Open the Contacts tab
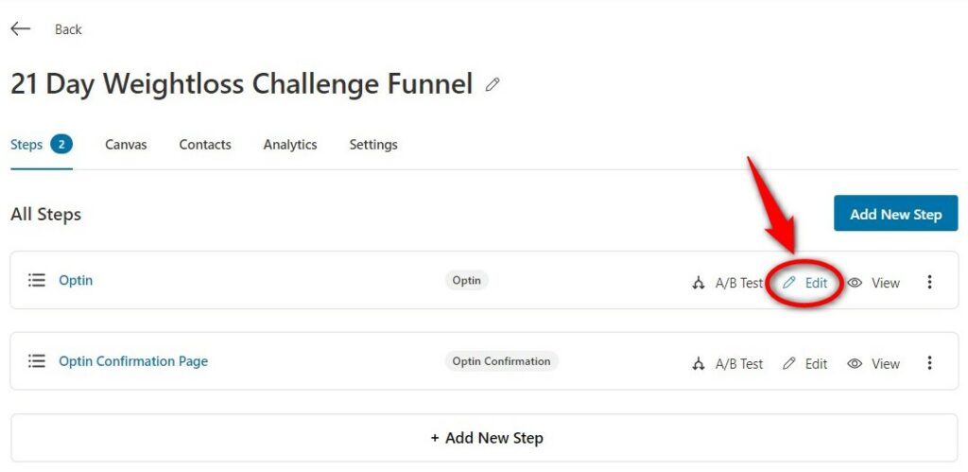The image size is (968, 472). click(205, 145)
